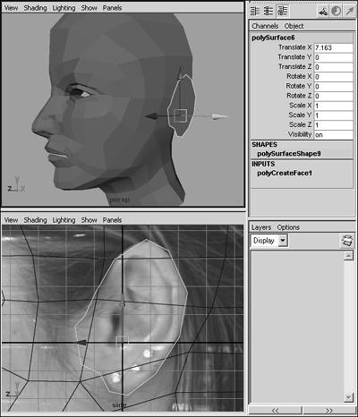Image resolution: width=358 pixels, height=417 pixels.
Task: Click the move manipulator center handle
Action: (x=180, y=115)
